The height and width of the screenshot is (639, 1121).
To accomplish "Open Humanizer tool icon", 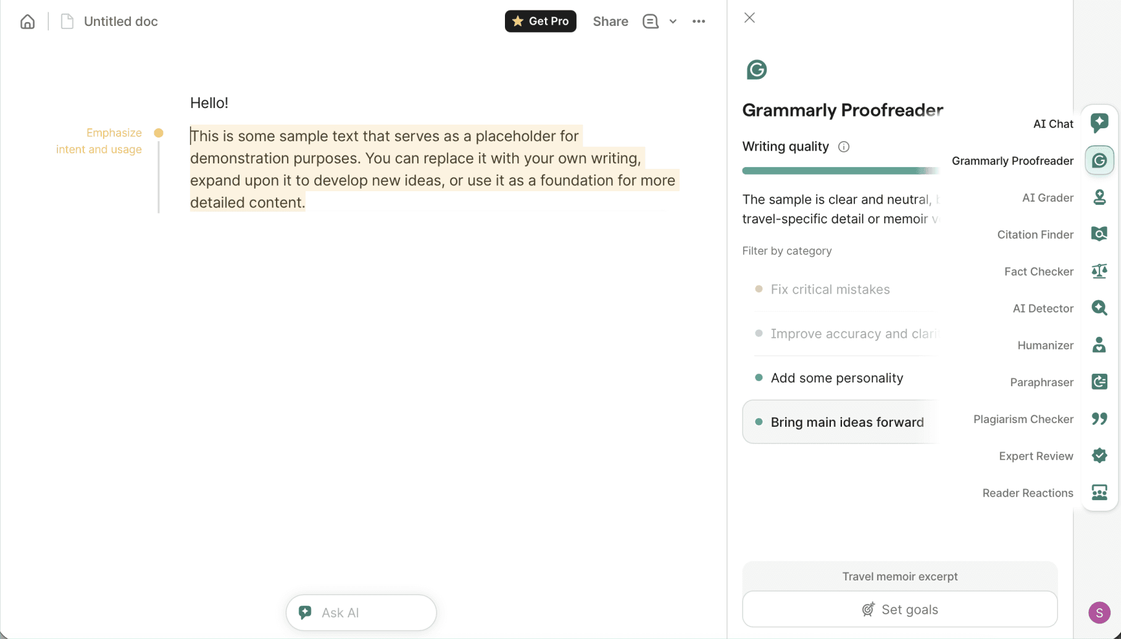I will pos(1099,345).
